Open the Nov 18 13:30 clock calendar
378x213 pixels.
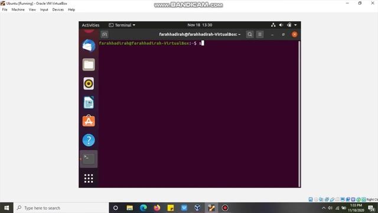point(200,25)
